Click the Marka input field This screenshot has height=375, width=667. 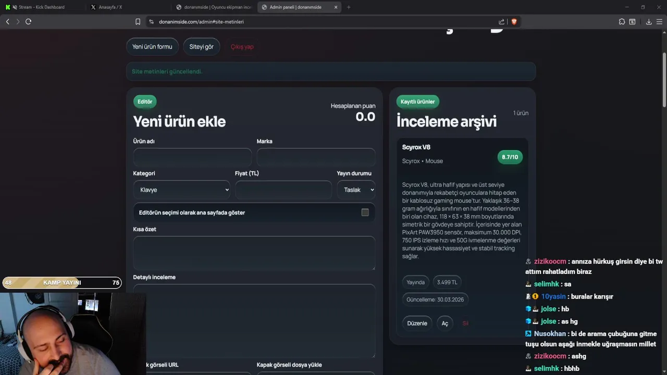coord(316,157)
